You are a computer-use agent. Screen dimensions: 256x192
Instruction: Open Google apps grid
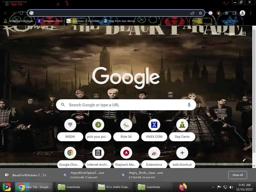pos(244,34)
